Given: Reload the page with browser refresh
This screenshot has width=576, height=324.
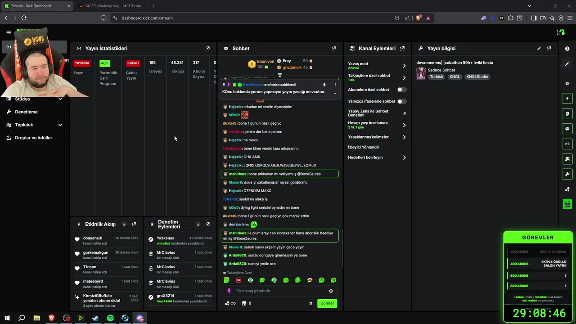Looking at the screenshot, I should click(24, 18).
